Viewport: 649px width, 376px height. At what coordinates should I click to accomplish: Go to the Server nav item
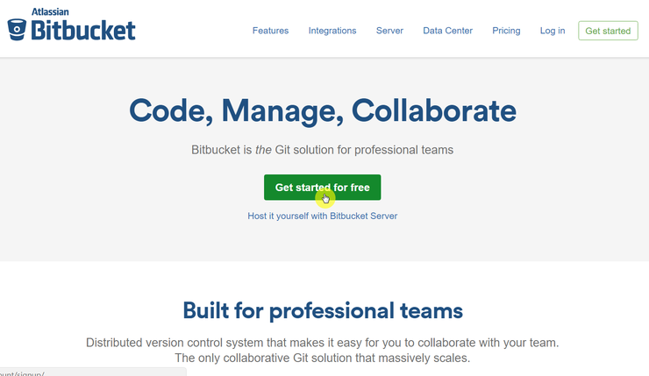[389, 31]
